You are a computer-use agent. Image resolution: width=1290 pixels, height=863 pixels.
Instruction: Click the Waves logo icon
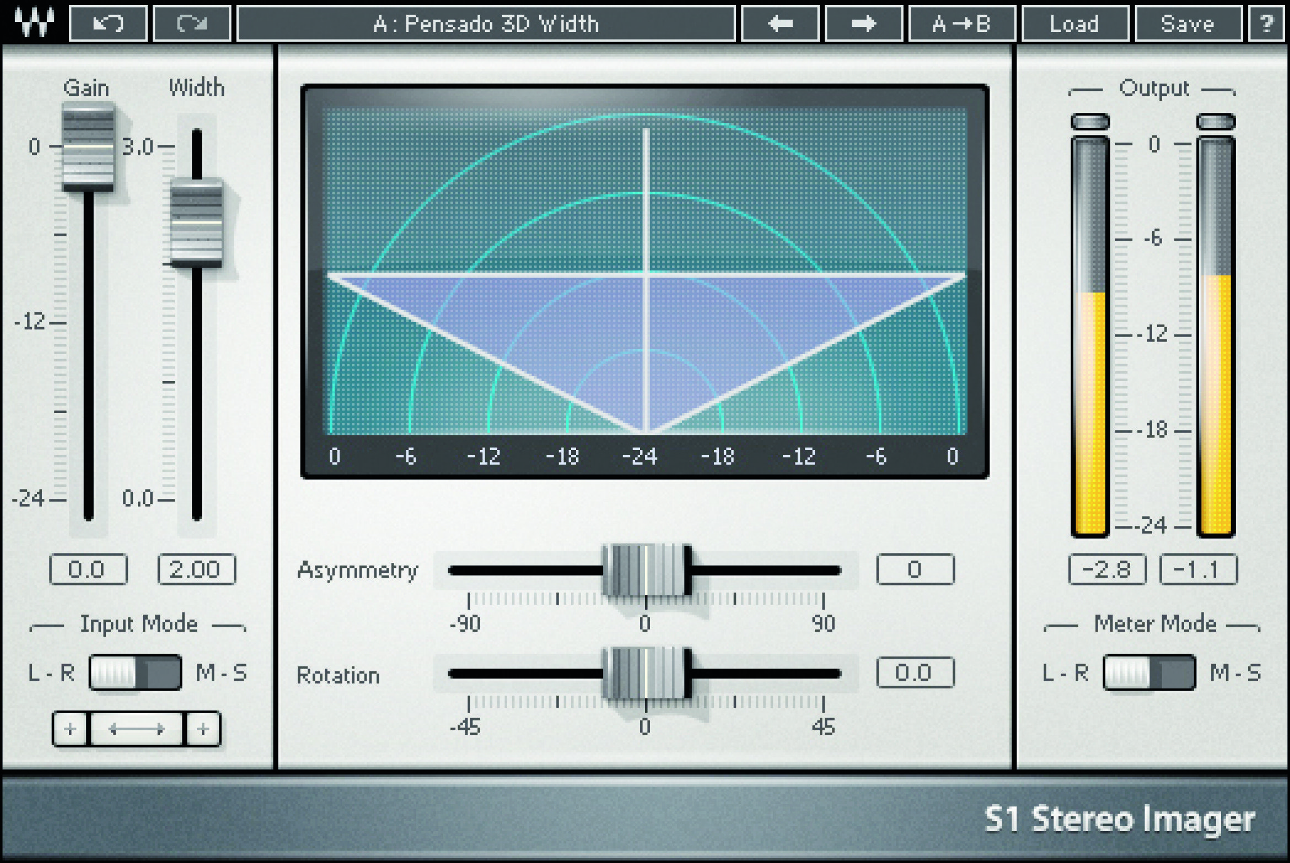pos(34,22)
